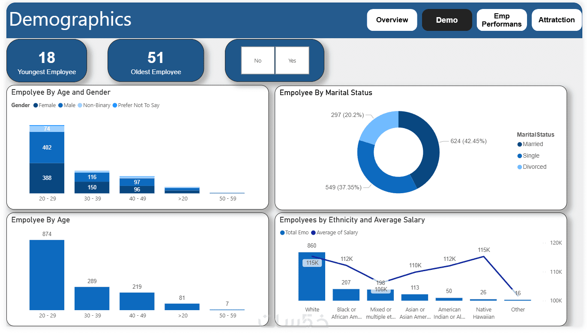Click the Native Hawaiian axis label
The height and width of the screenshot is (335, 587).
click(484, 313)
